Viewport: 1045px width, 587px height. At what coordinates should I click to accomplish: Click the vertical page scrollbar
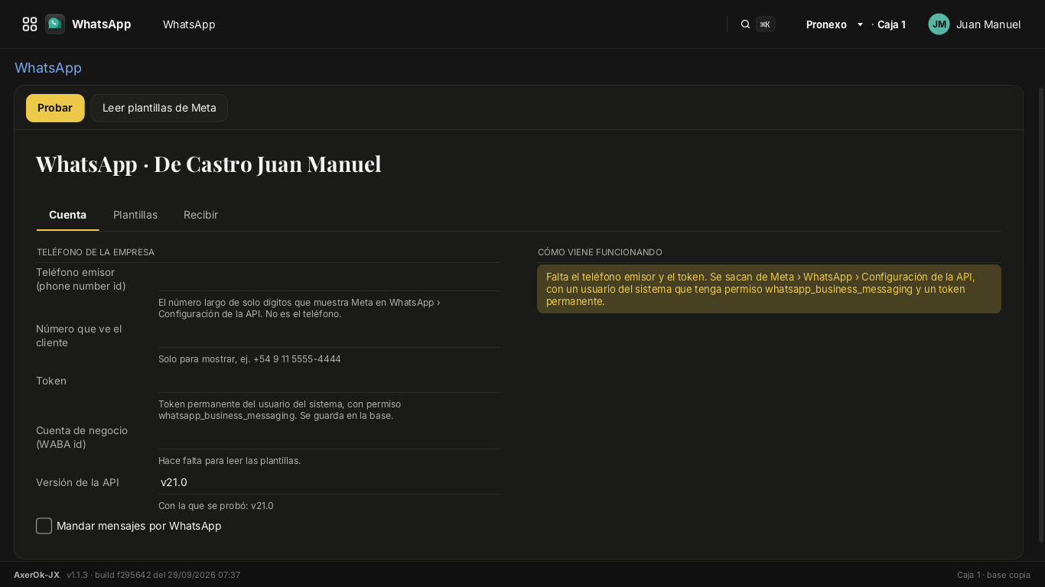pos(1040,315)
